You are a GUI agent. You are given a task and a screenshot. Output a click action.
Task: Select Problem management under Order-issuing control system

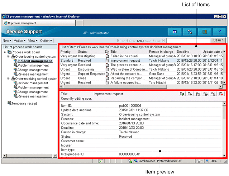click(33, 66)
